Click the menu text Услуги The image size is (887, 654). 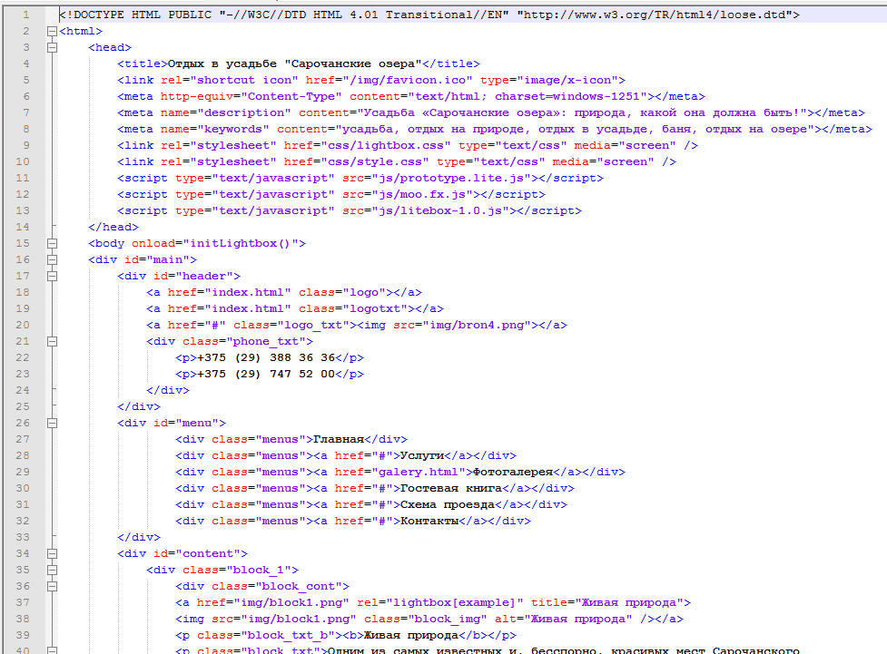pyautogui.click(x=421, y=455)
